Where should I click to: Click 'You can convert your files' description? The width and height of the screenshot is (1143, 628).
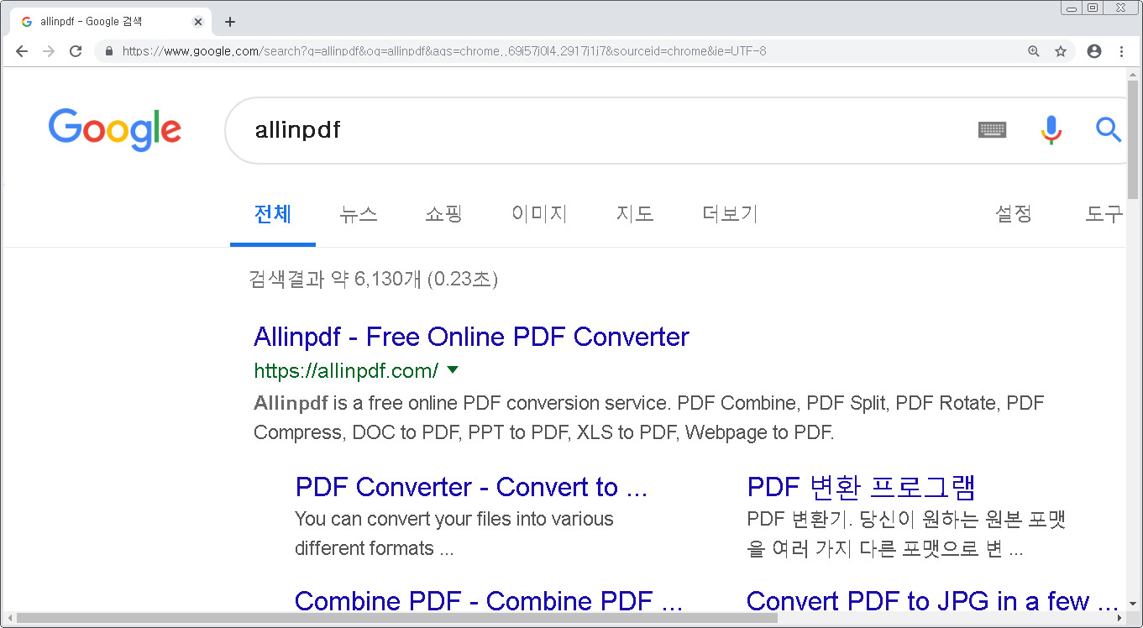(x=454, y=534)
